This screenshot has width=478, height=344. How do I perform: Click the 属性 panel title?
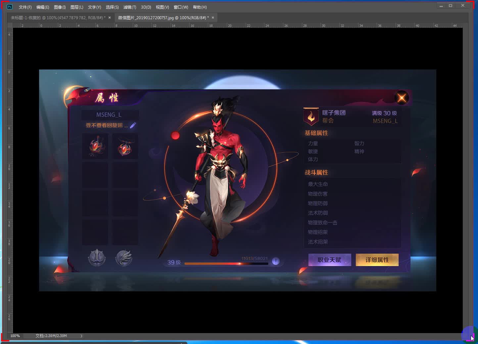tap(107, 98)
